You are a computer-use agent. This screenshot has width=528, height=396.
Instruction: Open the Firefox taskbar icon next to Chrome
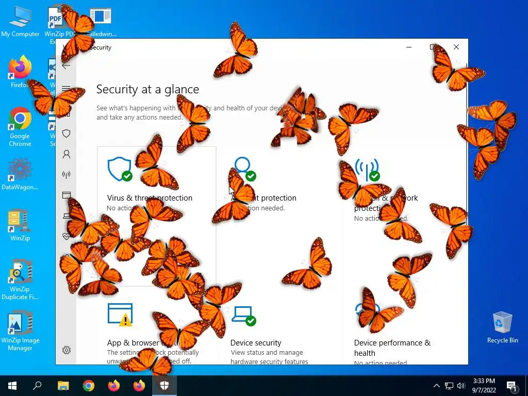coord(114,386)
